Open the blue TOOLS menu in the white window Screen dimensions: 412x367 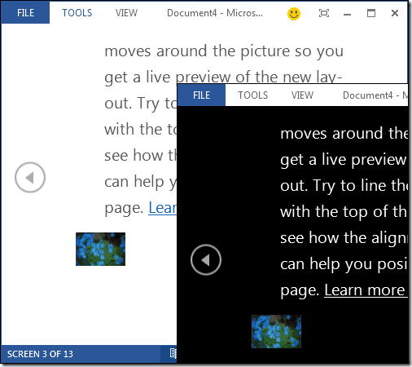[77, 13]
